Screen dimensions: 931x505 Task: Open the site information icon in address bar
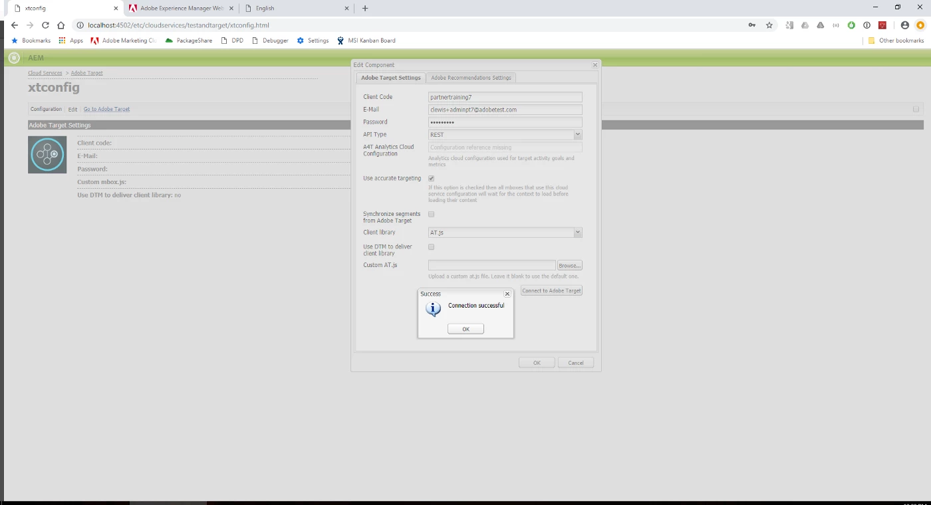point(80,25)
